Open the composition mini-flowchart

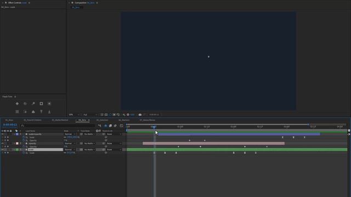pyautogui.click(x=99, y=126)
